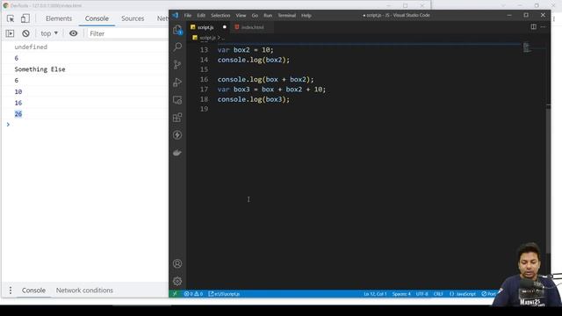Open the File menu in VS Code
The height and width of the screenshot is (316, 562).
[187, 16]
